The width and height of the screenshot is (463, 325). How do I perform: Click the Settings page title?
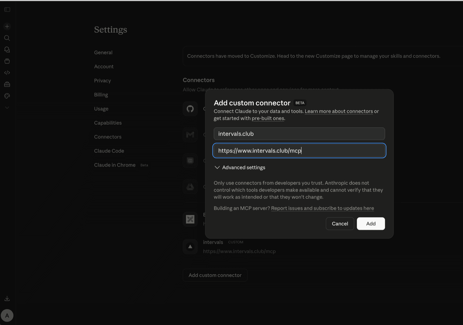(x=111, y=30)
